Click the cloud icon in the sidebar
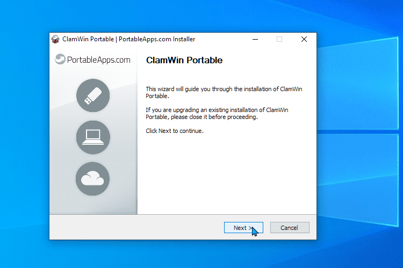This screenshot has height=268, width=403. [x=93, y=178]
